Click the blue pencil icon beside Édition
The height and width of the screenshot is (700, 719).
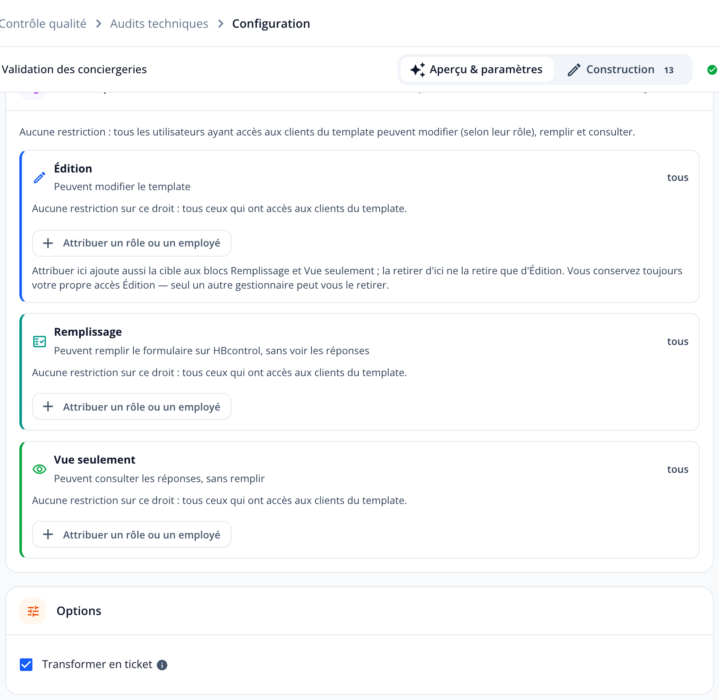(x=40, y=178)
